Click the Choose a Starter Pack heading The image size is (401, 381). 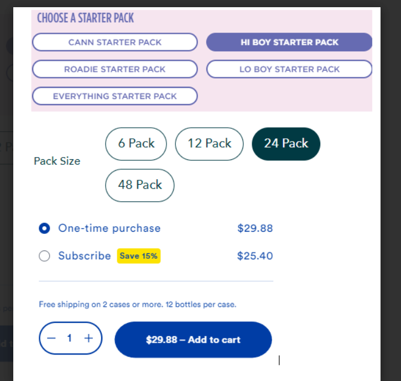coord(85,18)
